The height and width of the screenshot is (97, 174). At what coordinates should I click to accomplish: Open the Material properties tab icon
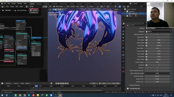[x=123, y=68]
